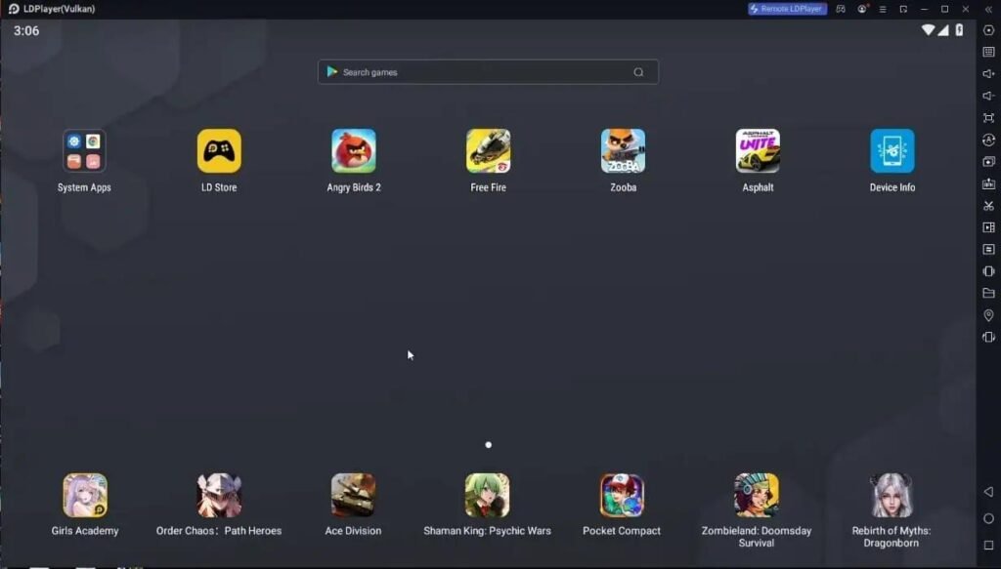
Task: Open the multi-instance manager icon in the sidebar
Action: point(988,162)
